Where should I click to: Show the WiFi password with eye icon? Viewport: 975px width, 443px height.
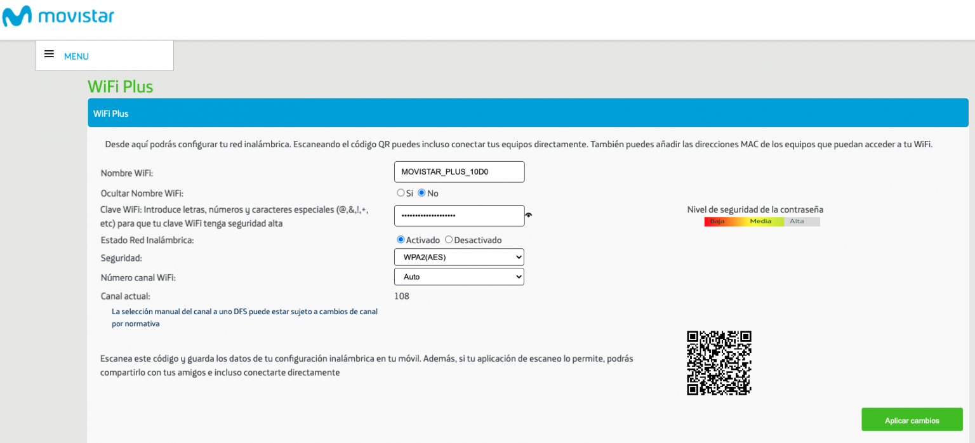529,216
